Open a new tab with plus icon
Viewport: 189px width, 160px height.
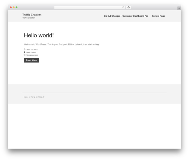pos(179,8)
